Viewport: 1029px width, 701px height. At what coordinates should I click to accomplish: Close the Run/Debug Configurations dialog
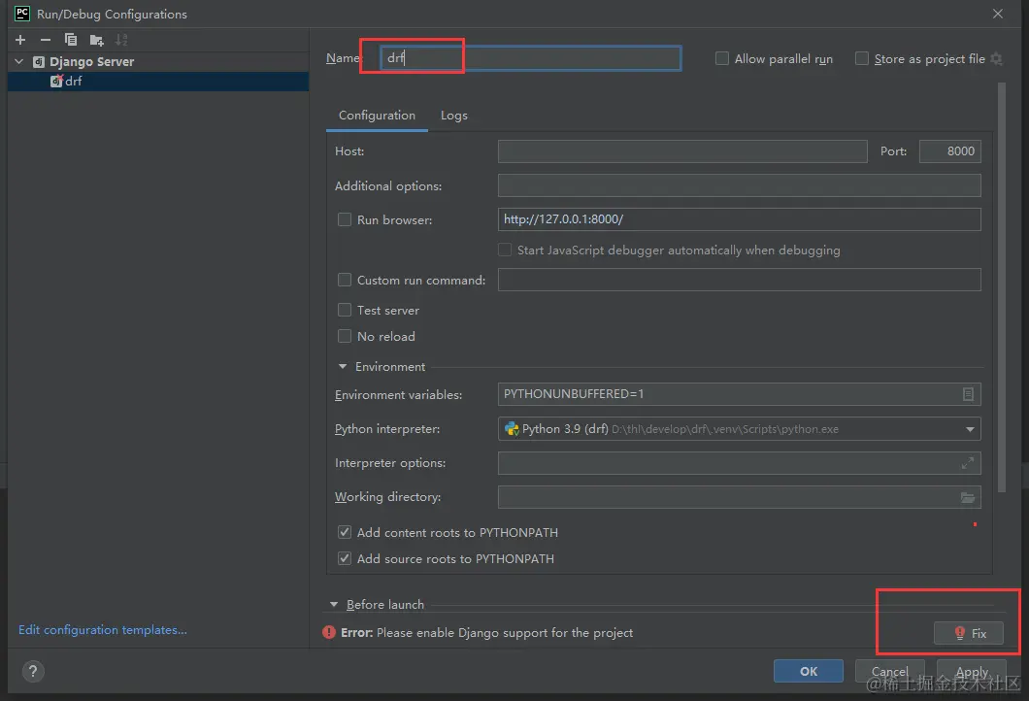click(998, 14)
